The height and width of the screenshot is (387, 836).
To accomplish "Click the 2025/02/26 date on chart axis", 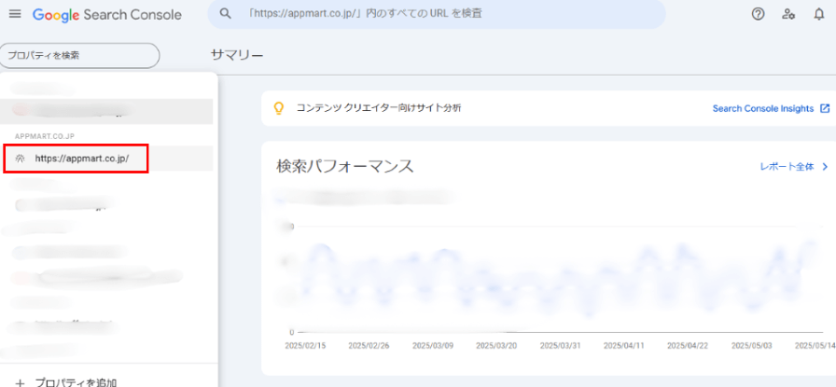I will tap(369, 345).
